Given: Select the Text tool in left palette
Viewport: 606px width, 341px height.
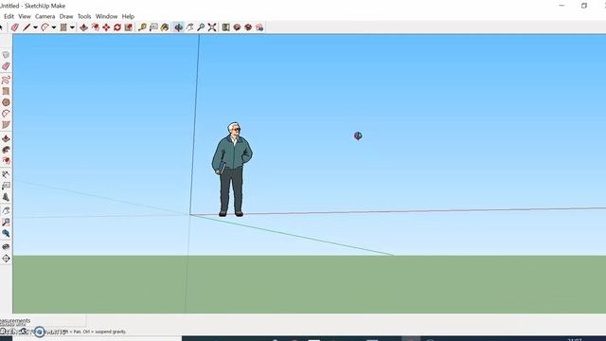Looking at the screenshot, I should [6, 186].
